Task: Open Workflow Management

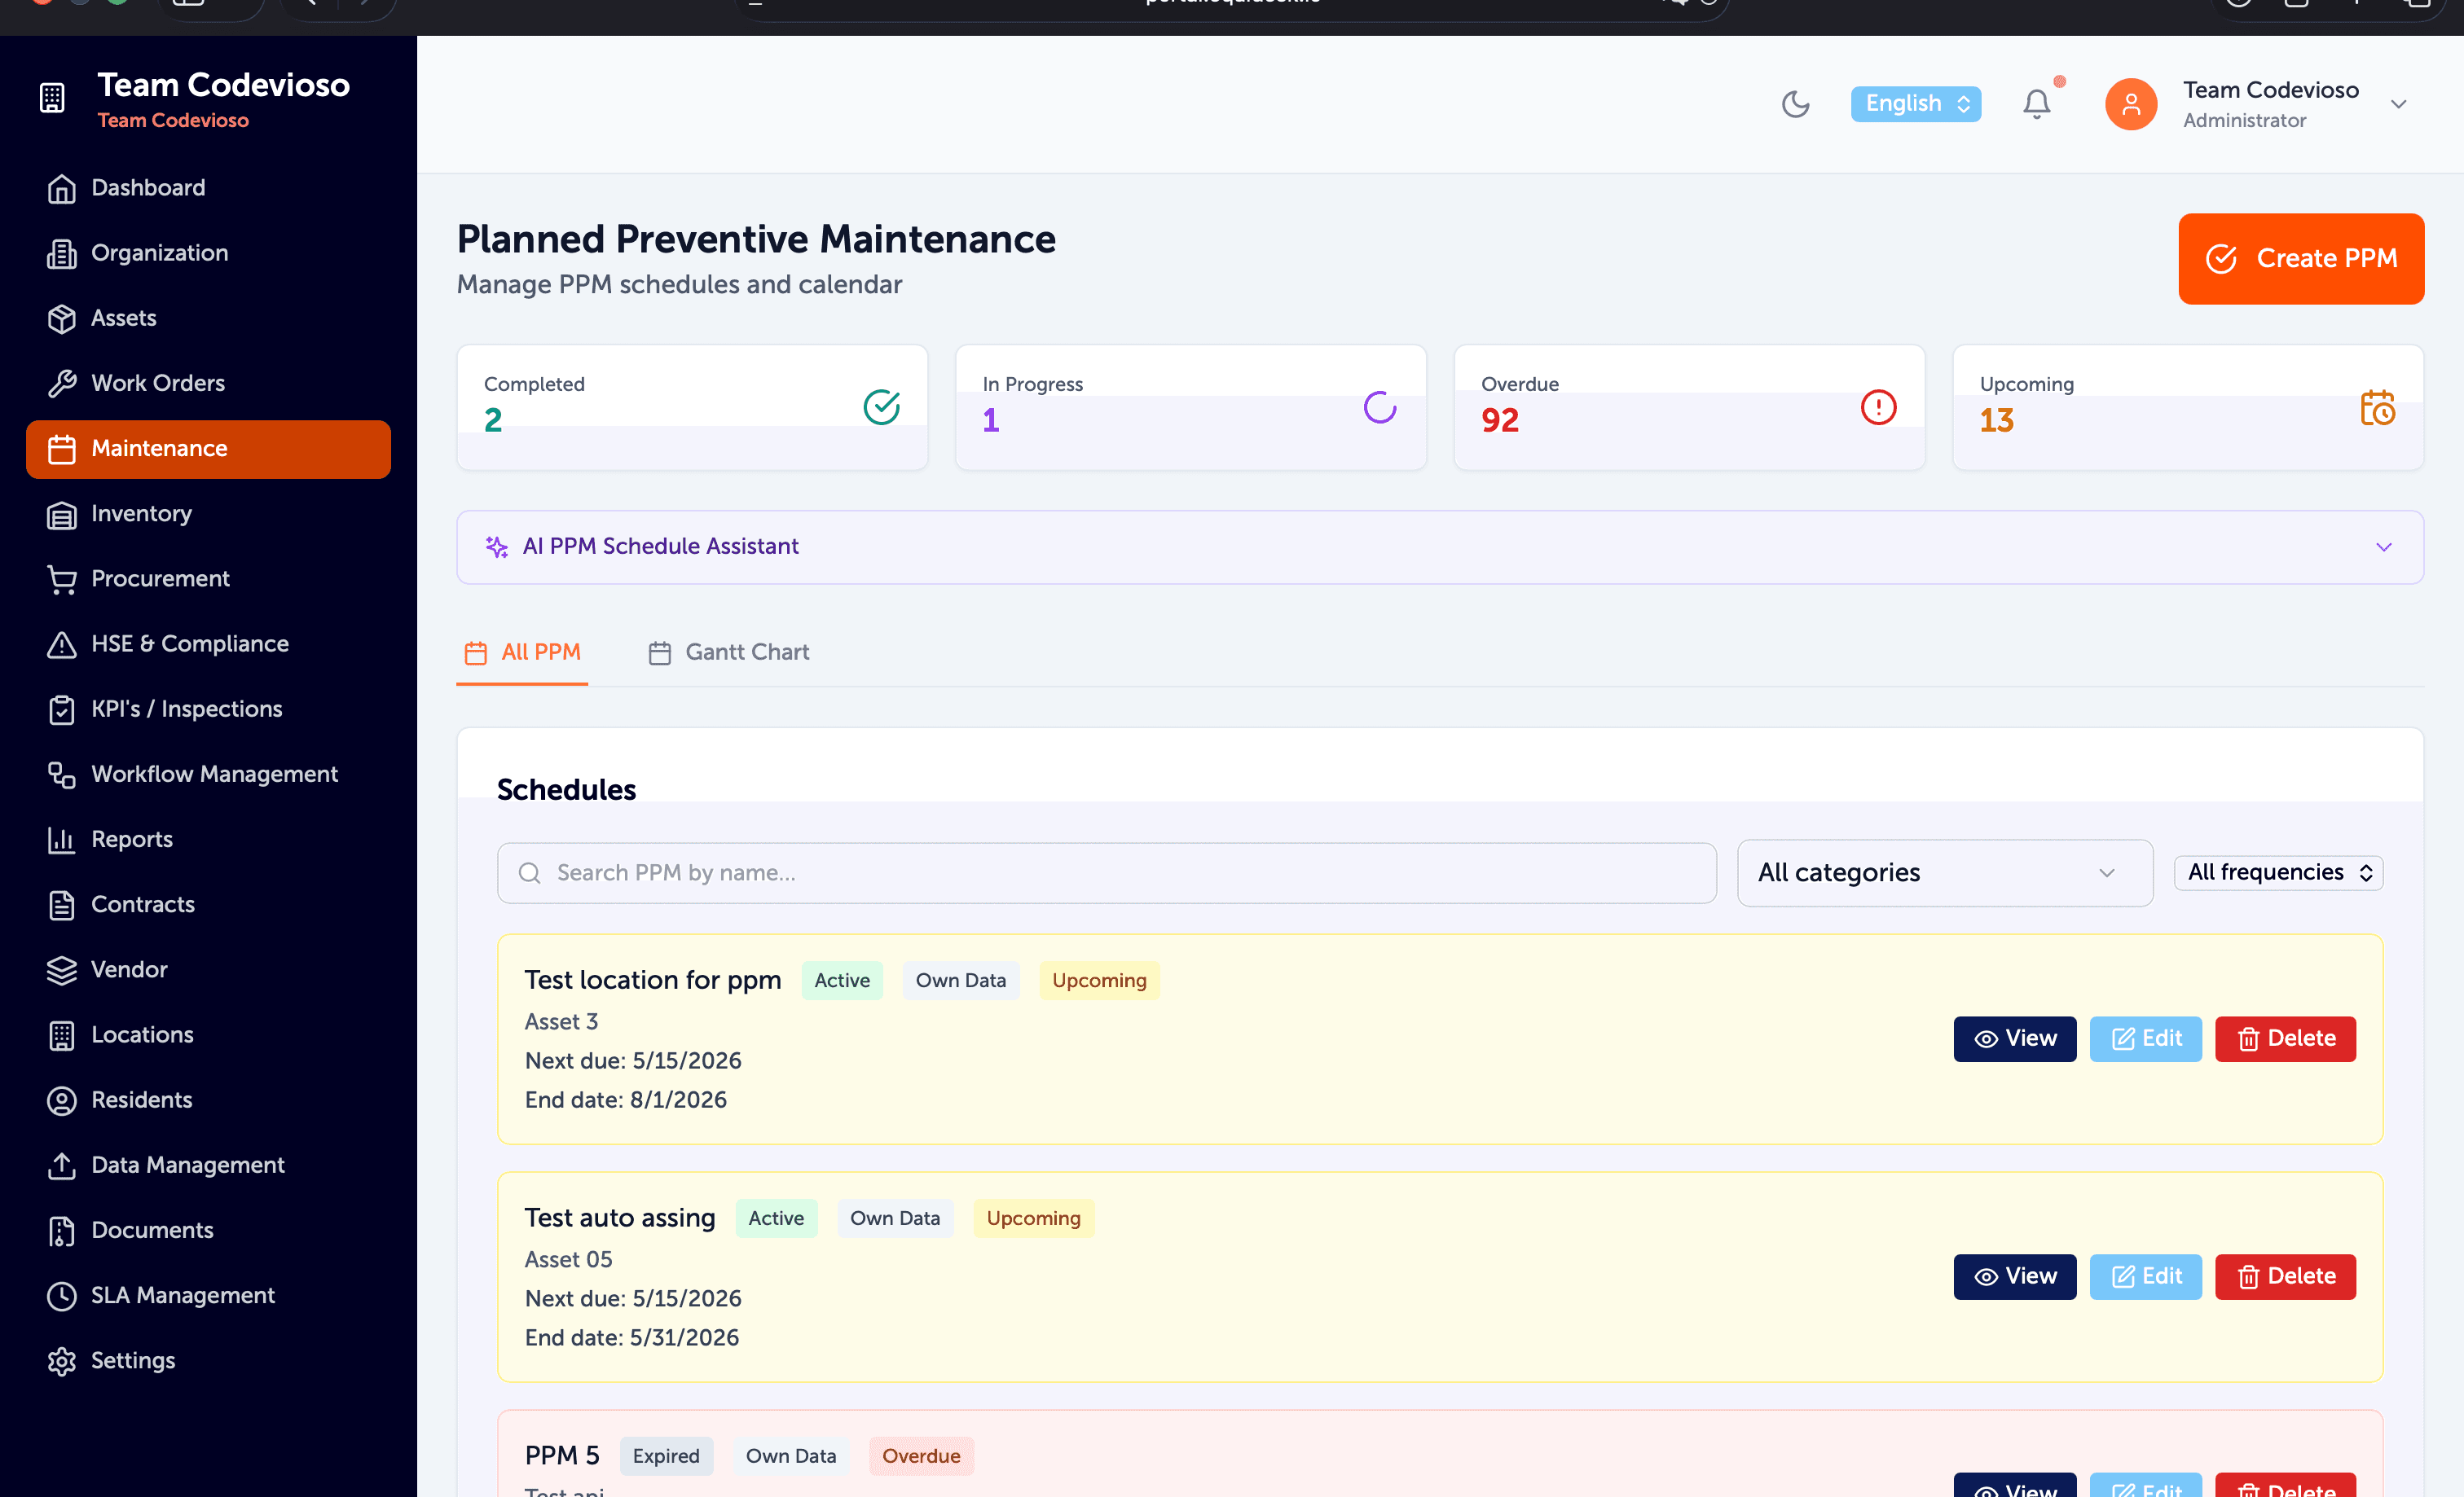Action: [x=208, y=774]
